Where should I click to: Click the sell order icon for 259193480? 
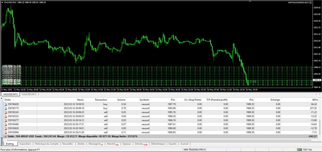click(x=6, y=124)
